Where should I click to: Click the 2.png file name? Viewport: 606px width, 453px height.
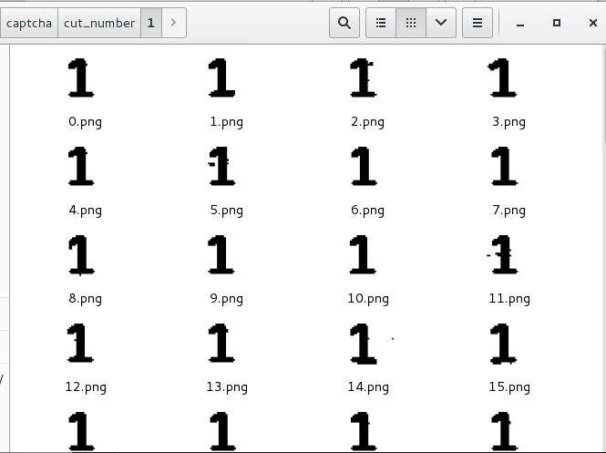pos(368,122)
